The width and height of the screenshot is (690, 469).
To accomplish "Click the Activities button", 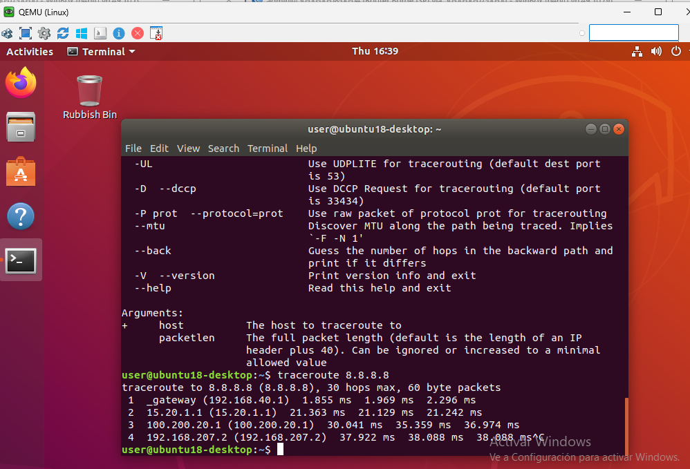I will click(30, 51).
